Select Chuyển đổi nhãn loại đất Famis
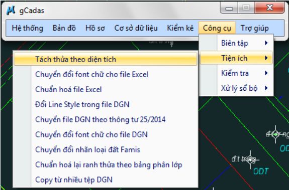The height and width of the screenshot is (190, 289). pos(106,149)
